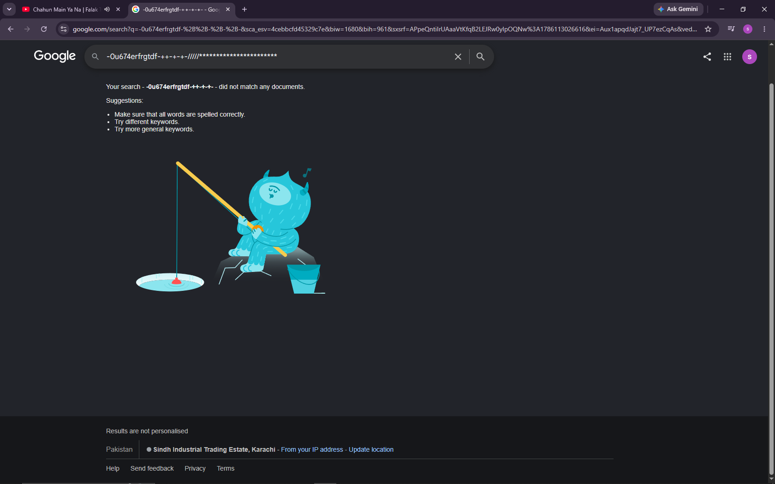
Task: Bookmark this page with the star icon
Action: pyautogui.click(x=708, y=29)
